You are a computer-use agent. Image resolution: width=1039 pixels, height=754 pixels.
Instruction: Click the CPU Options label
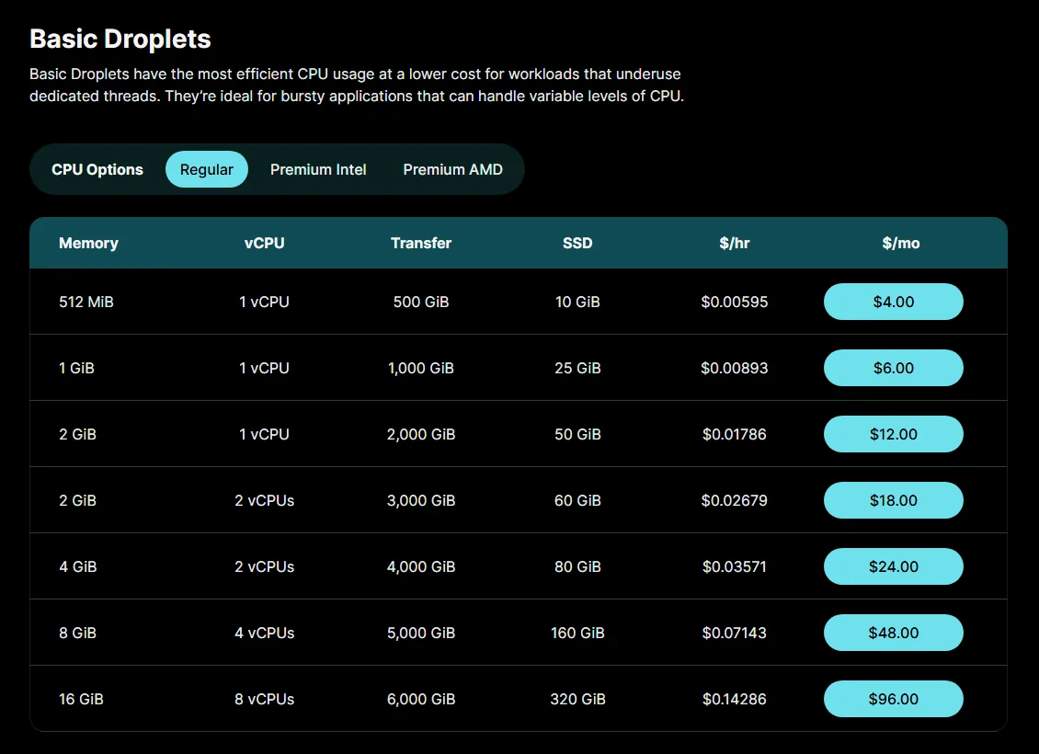tap(97, 169)
